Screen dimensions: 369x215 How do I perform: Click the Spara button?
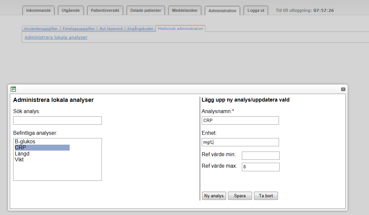(240, 196)
